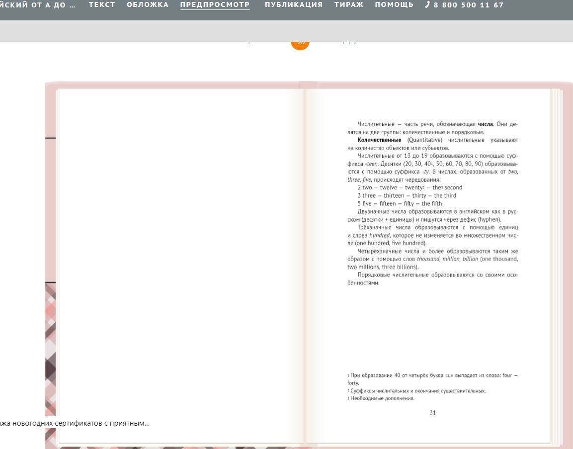
Task: Click the phone handset icon
Action: pyautogui.click(x=427, y=5)
